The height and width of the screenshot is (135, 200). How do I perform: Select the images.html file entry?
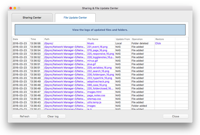94,92
